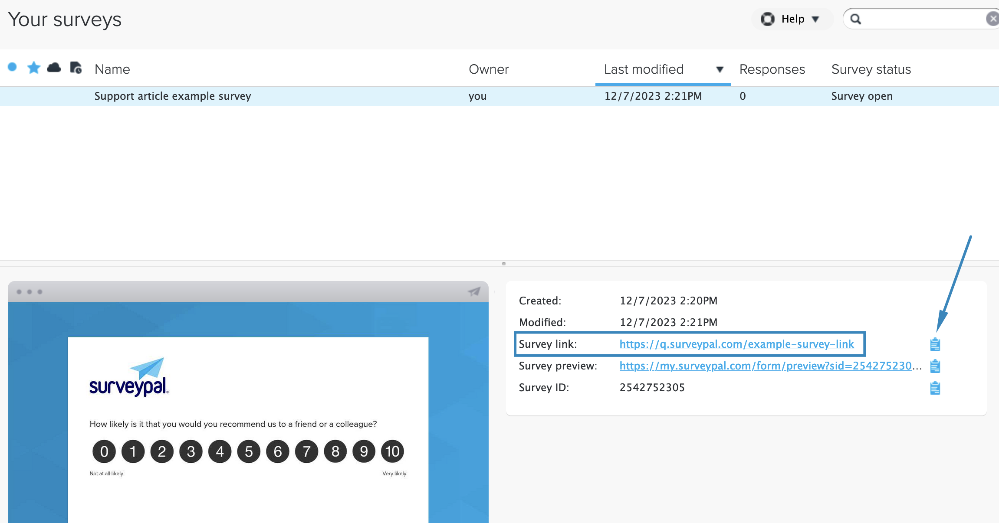The width and height of the screenshot is (999, 523).
Task: Select rating 4 in preview
Action: pyautogui.click(x=220, y=451)
